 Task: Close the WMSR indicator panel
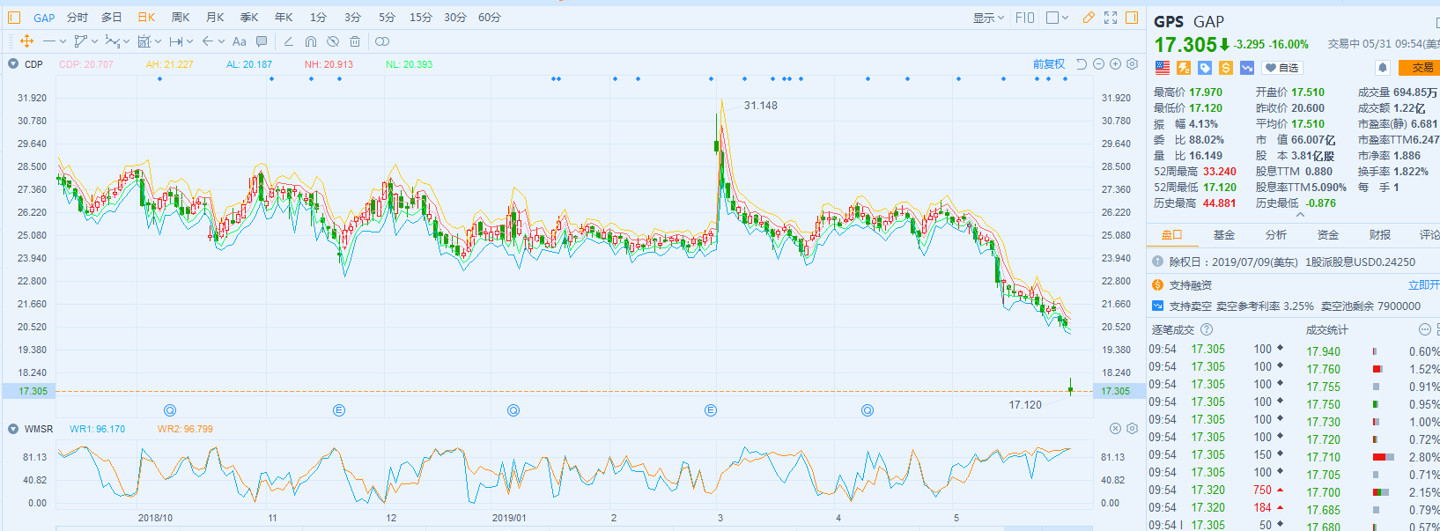(1115, 429)
